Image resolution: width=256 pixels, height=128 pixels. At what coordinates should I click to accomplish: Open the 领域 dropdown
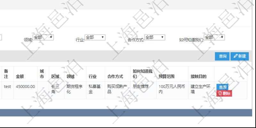pyautogui.click(x=43, y=37)
